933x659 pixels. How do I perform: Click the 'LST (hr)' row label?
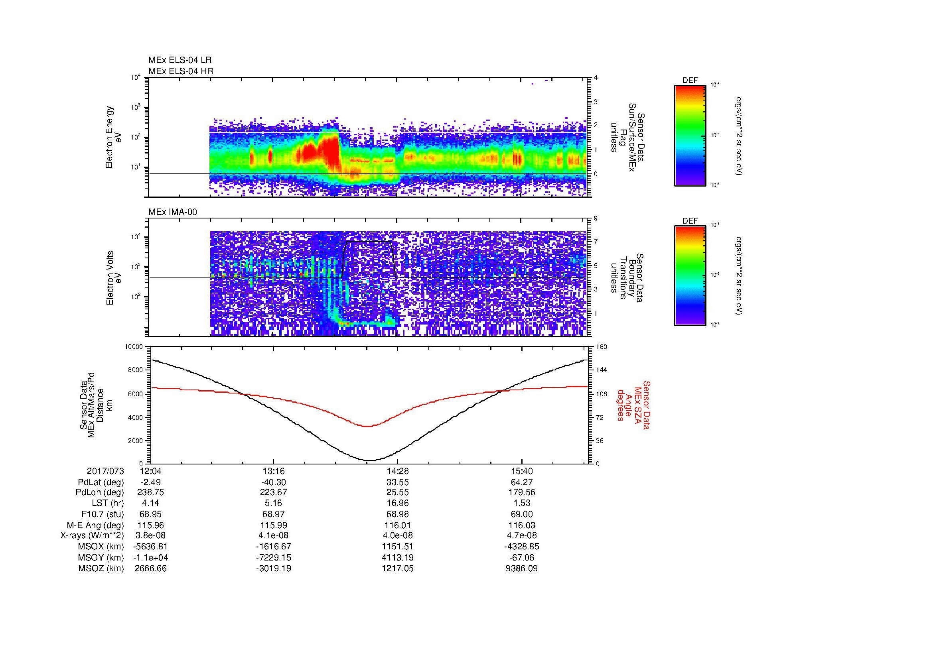coord(108,504)
